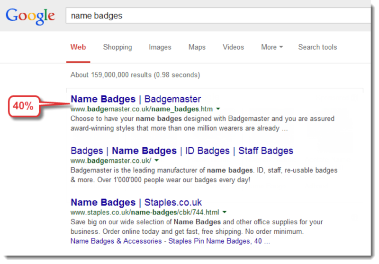The width and height of the screenshot is (379, 264).
Task: Click snippet starting Choose to have your name badges
Action: [x=203, y=123]
